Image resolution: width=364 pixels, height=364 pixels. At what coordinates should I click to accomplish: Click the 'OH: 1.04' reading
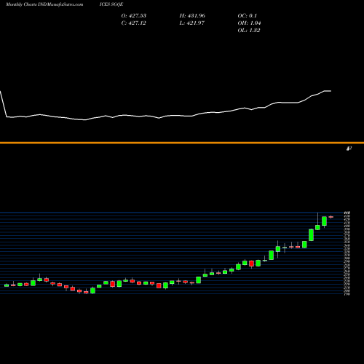(x=249, y=23)
